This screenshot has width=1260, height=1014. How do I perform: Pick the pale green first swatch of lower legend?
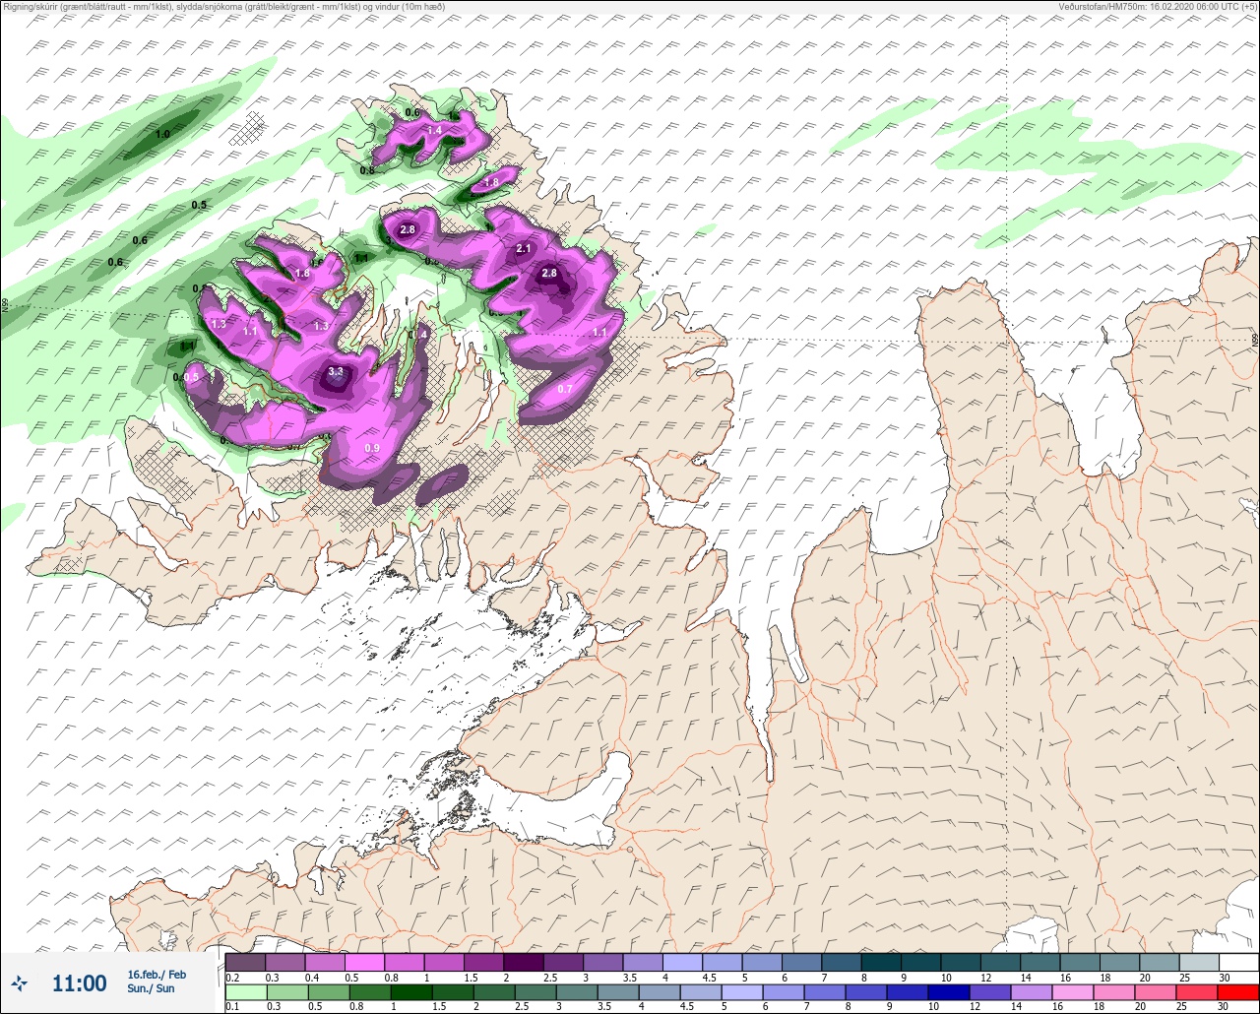[x=245, y=992]
